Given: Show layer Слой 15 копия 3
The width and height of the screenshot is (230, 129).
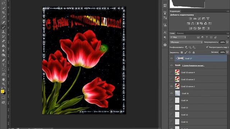Looking at the screenshot, I should pos(171,79).
